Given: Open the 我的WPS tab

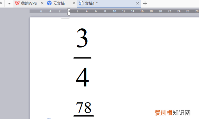Looking at the screenshot, I should coord(29,3).
